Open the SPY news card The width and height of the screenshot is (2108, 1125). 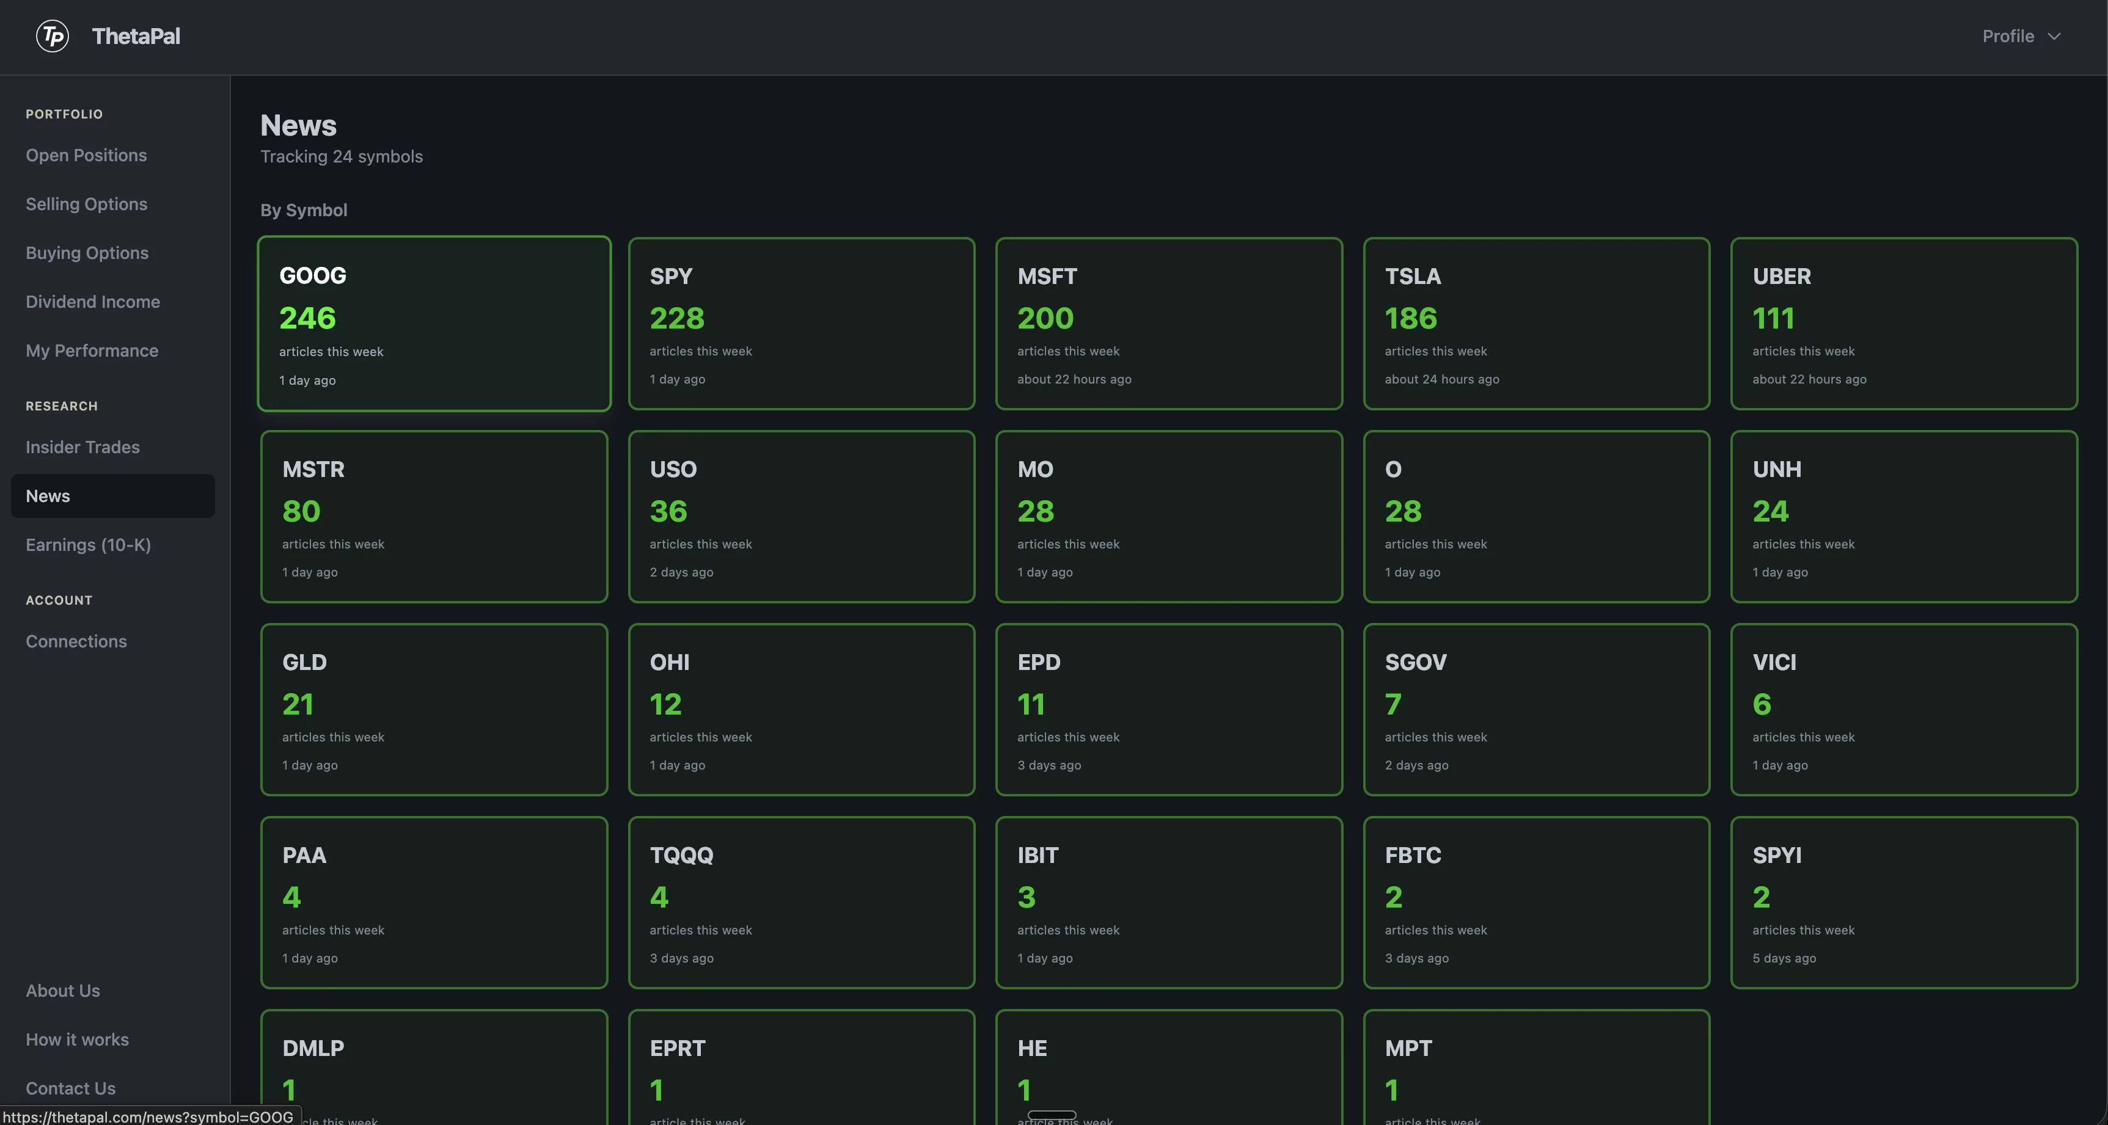pyautogui.click(x=802, y=323)
